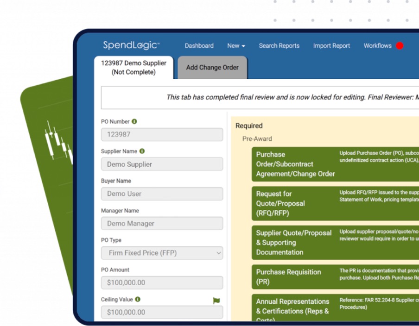Click the Purchase Order/Subcontract Agreement/Change Order item
The height and width of the screenshot is (326, 419).
pos(295,164)
